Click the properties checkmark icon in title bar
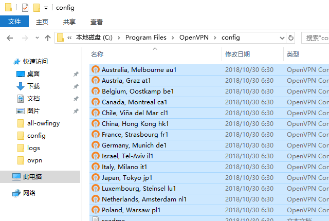This screenshot has height=221, width=329. click(25, 8)
